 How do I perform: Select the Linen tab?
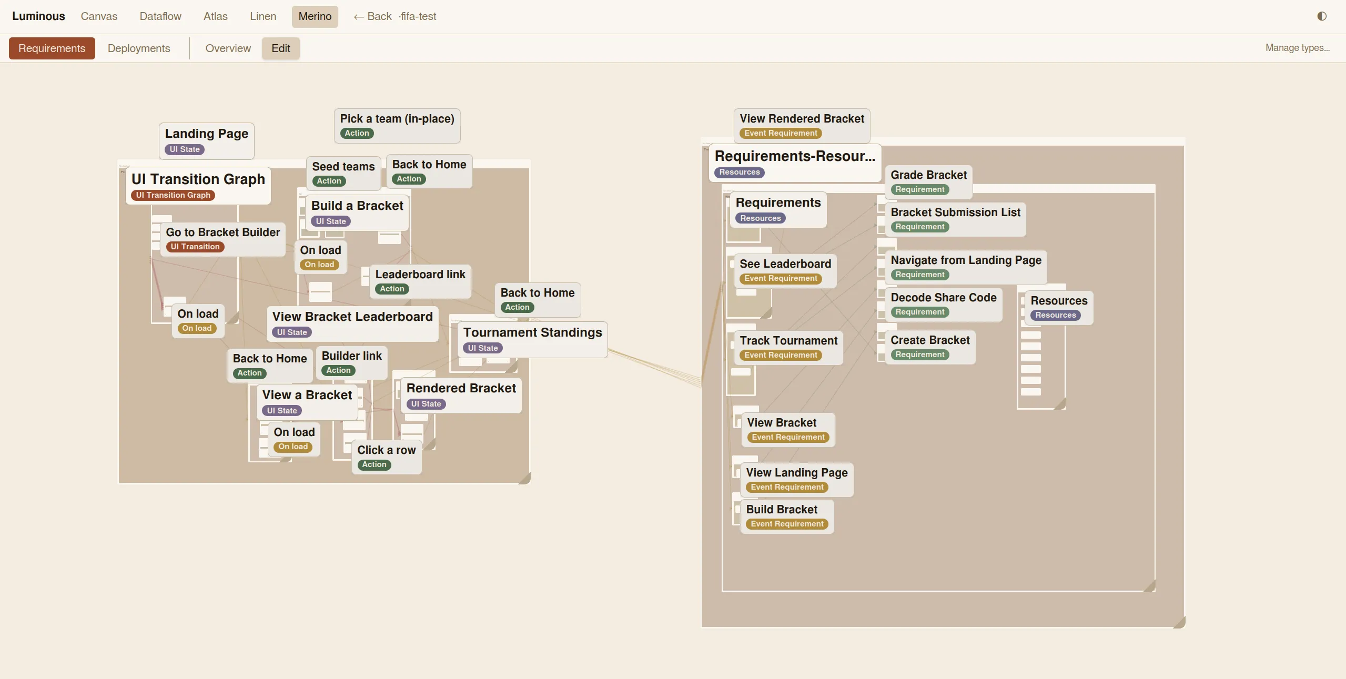pyautogui.click(x=263, y=16)
